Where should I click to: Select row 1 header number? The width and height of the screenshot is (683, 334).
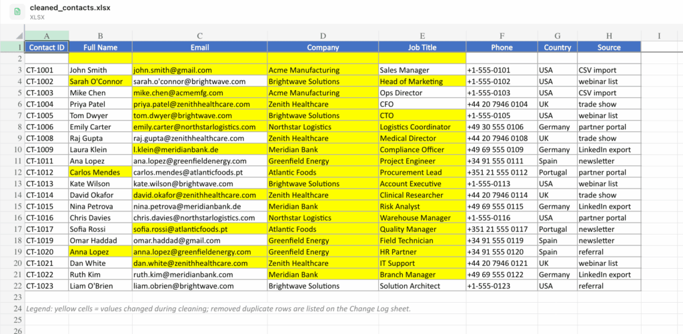pyautogui.click(x=12, y=47)
